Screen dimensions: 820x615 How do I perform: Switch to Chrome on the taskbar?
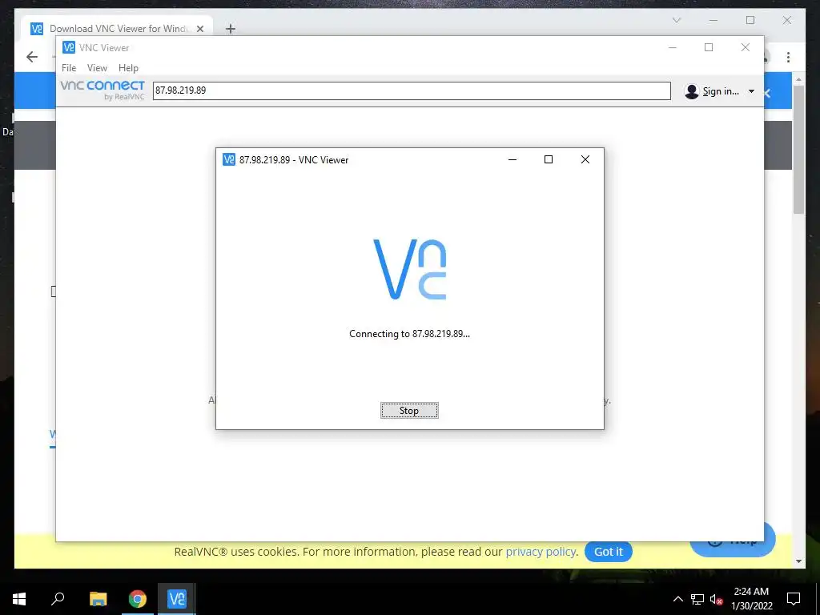pos(138,599)
